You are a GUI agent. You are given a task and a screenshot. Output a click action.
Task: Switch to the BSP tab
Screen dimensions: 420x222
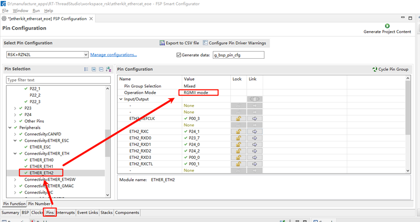coord(25,213)
